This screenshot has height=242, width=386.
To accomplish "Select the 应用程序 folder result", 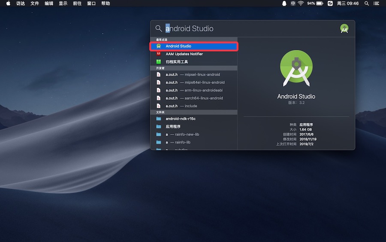I will point(194,126).
